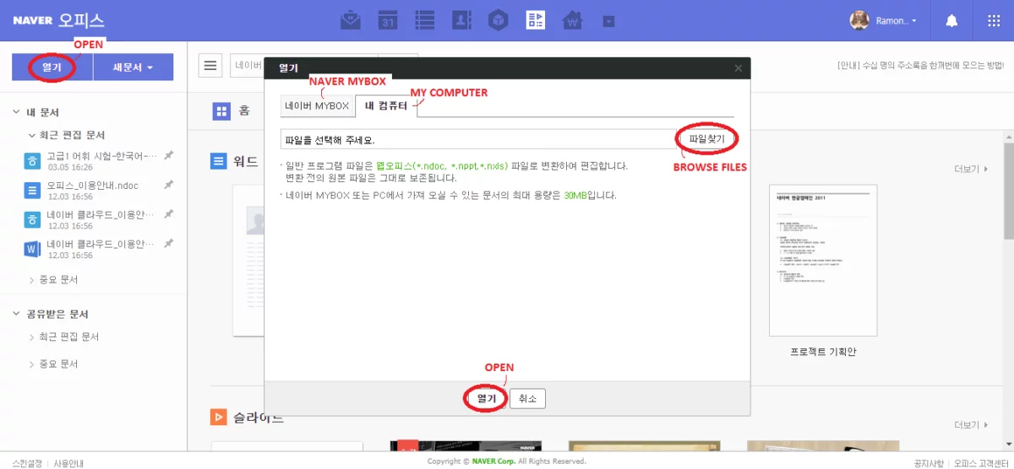Open the Ramon account dropdown
The image size is (1014, 469).
pyautogui.click(x=884, y=21)
